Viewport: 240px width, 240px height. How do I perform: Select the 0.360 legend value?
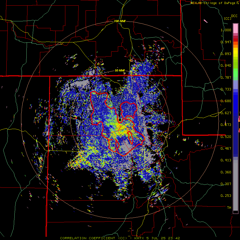point(226,172)
